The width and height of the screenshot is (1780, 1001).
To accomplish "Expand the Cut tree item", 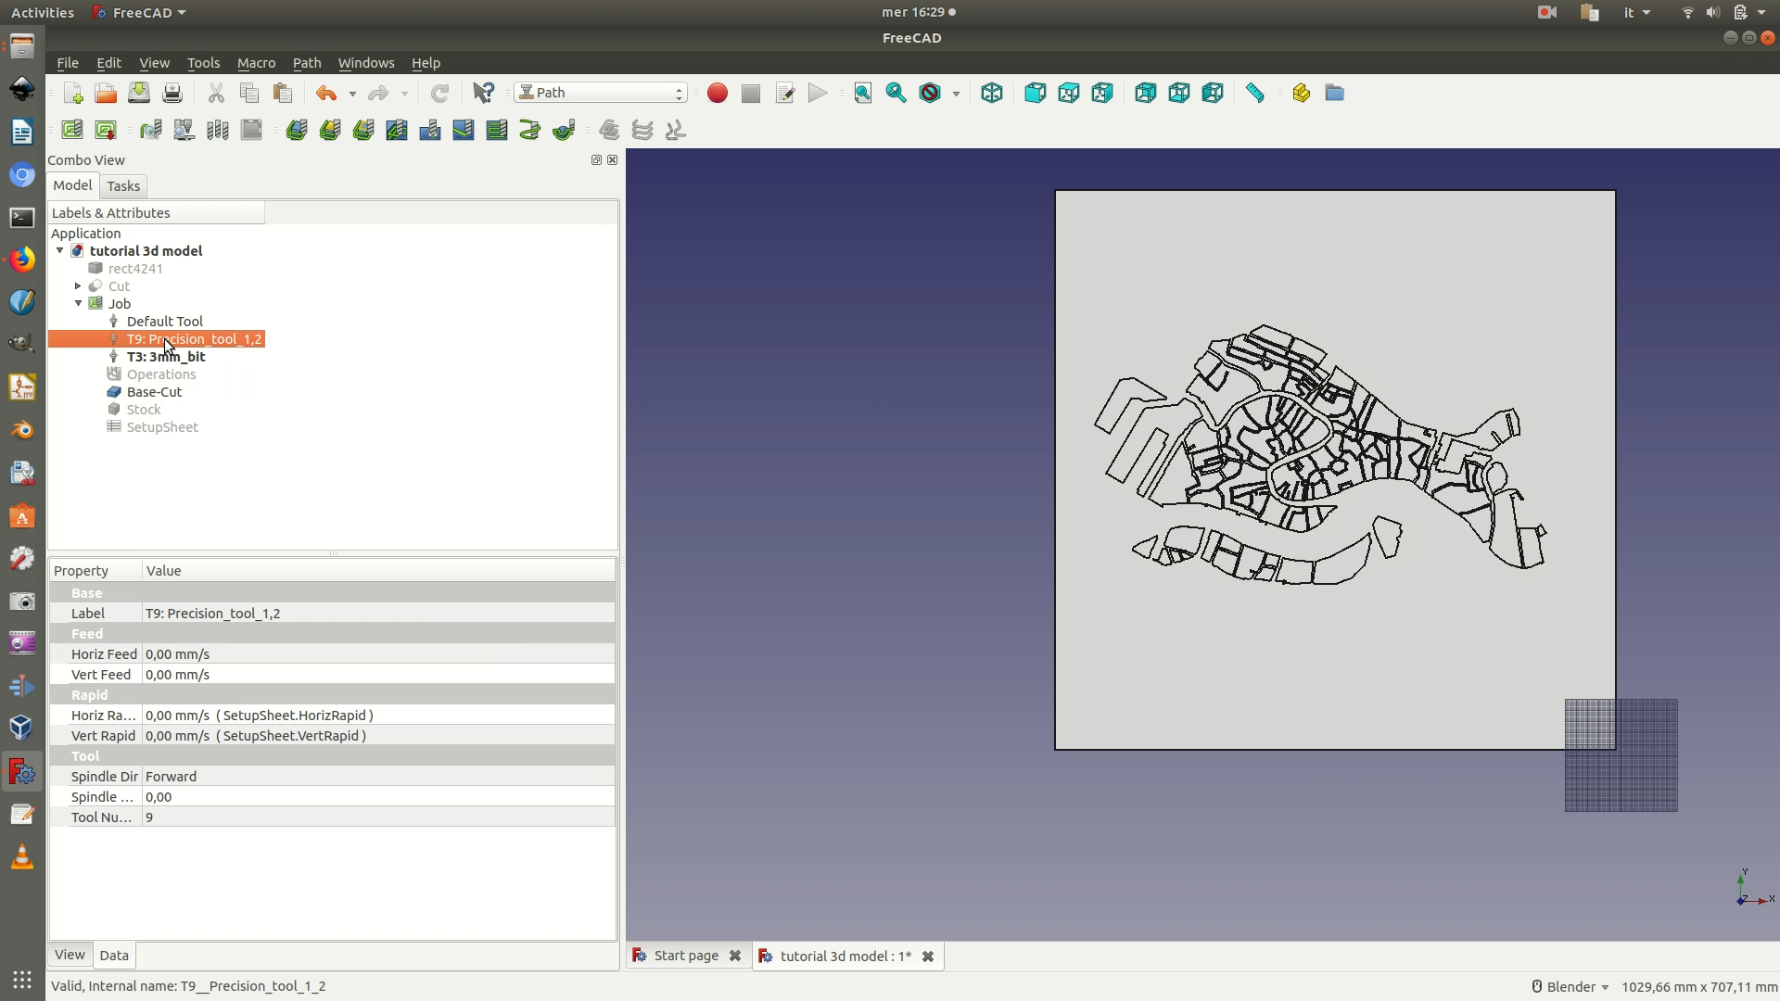I will 78,286.
